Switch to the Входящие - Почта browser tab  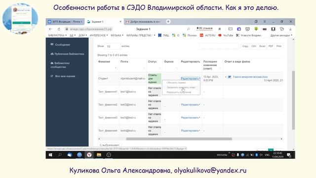pyautogui.click(x=65, y=22)
